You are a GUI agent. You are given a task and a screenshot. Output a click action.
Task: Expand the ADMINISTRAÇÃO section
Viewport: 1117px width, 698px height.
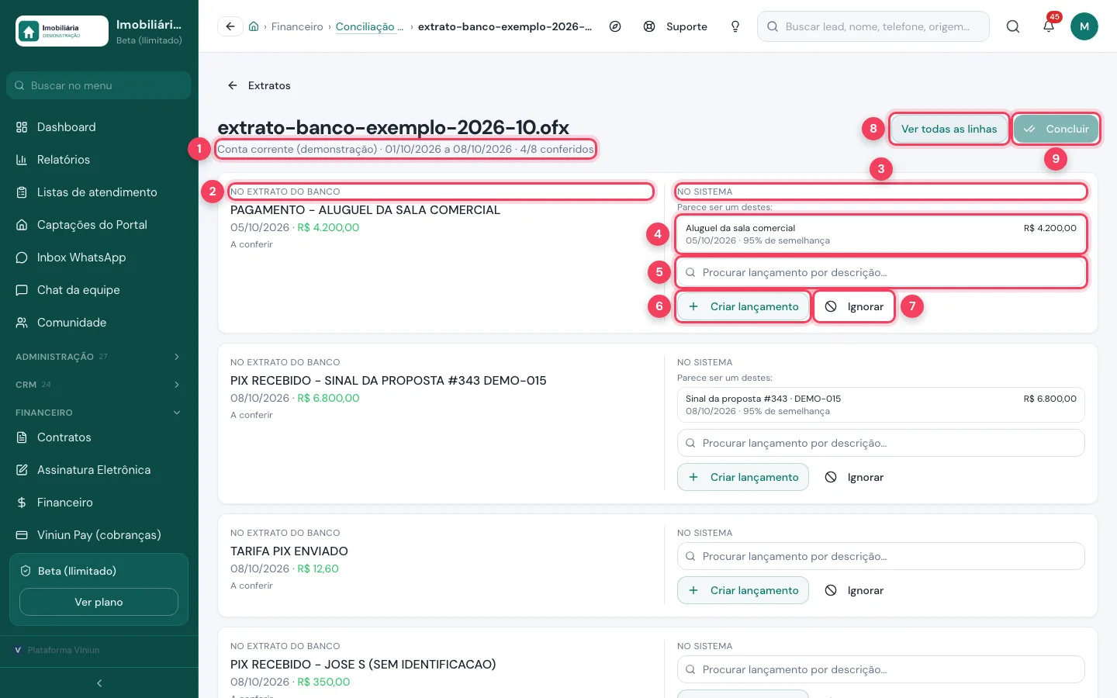[99, 357]
